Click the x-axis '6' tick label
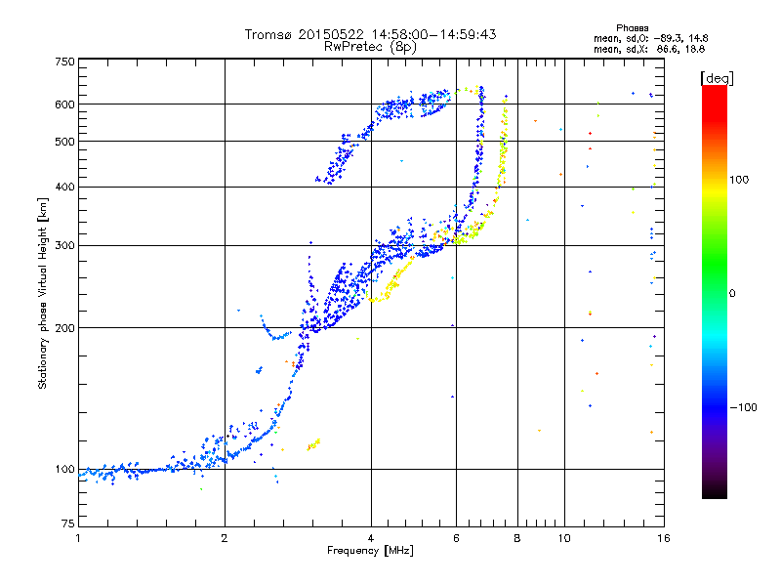 pyautogui.click(x=456, y=538)
